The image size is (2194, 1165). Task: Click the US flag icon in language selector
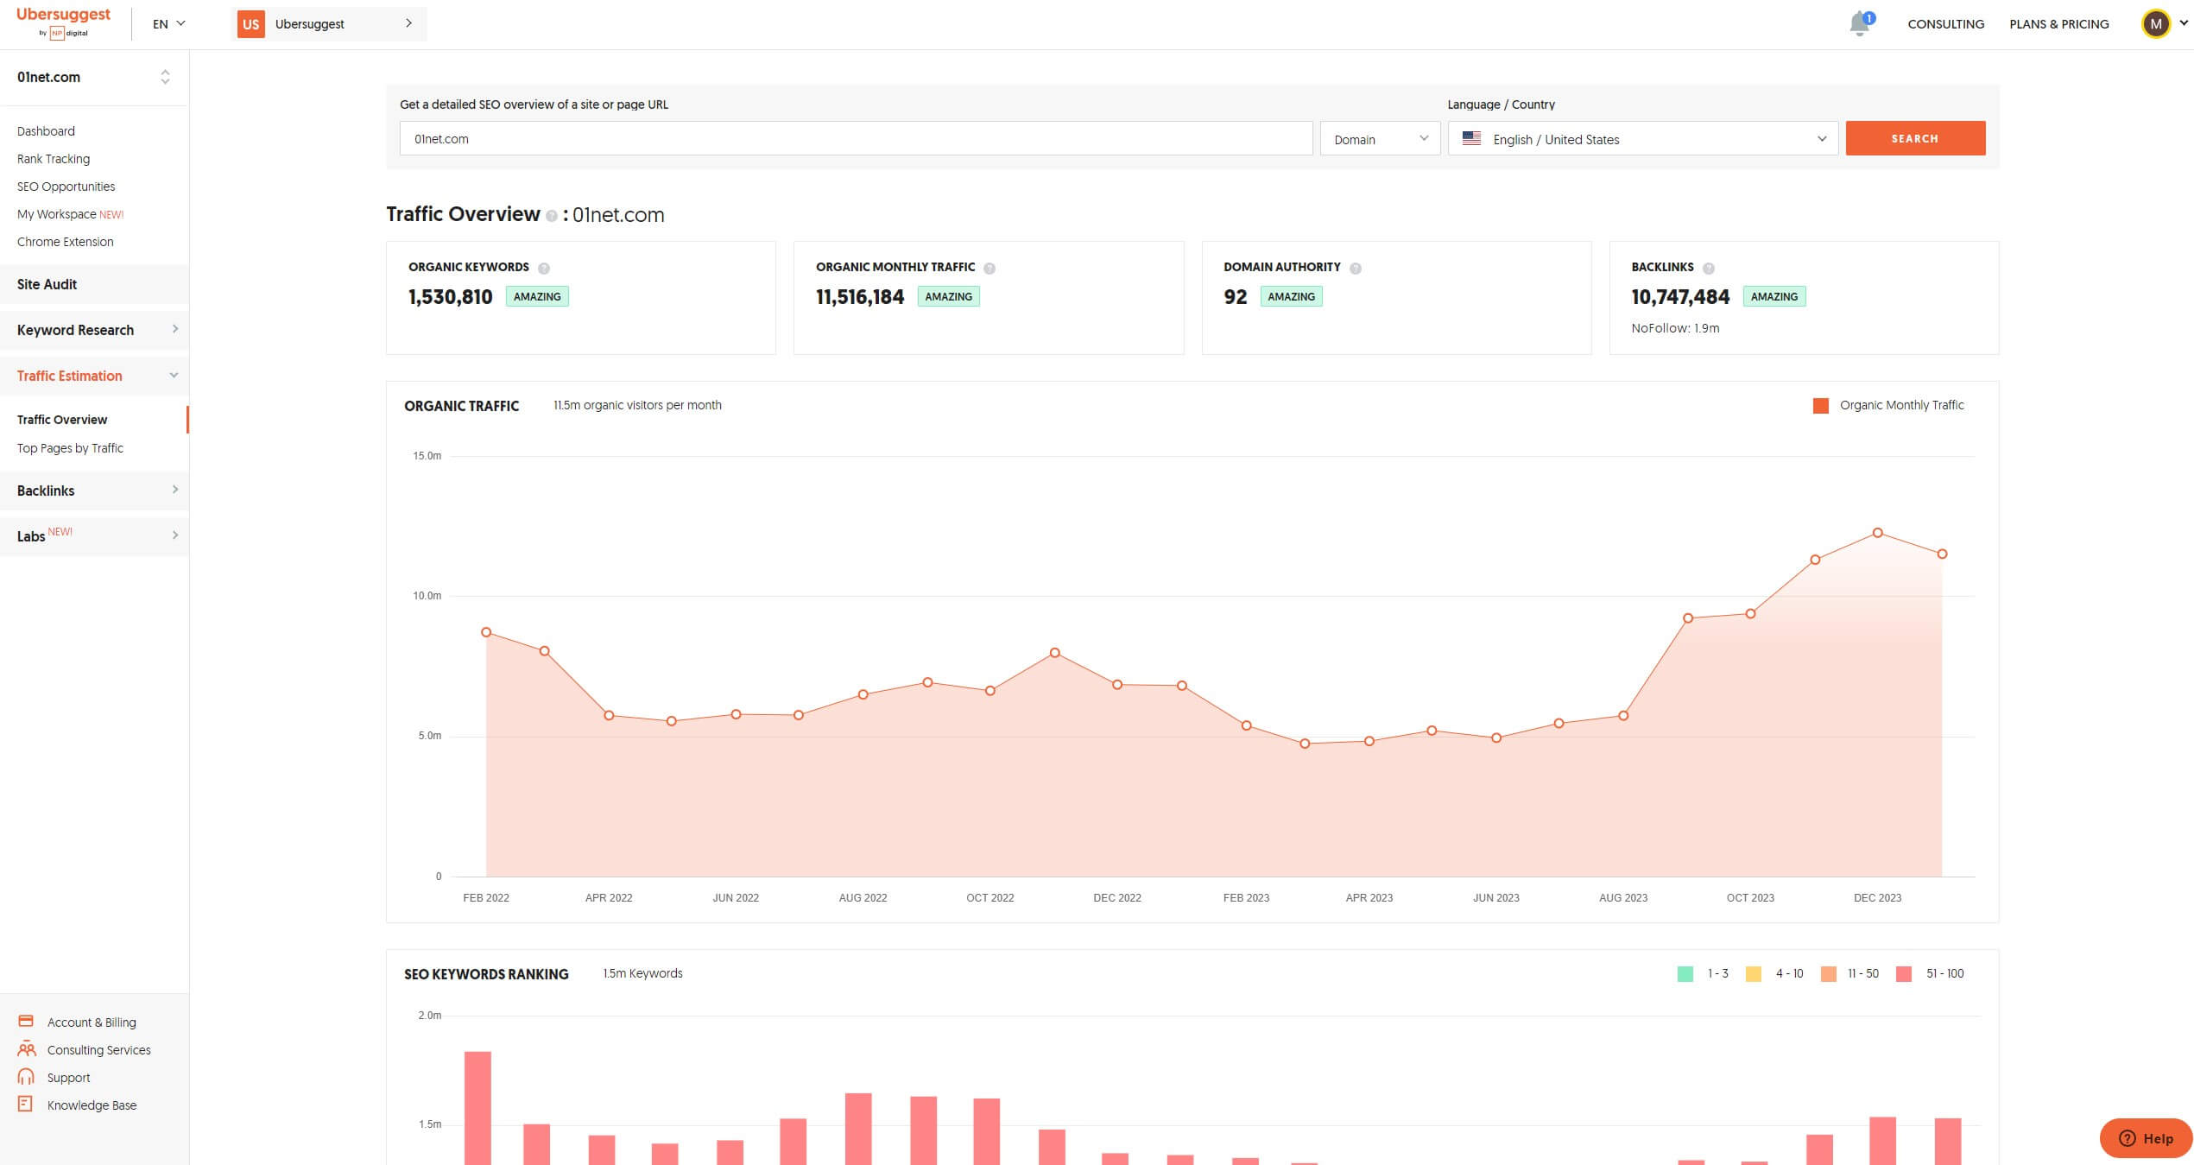point(1471,138)
